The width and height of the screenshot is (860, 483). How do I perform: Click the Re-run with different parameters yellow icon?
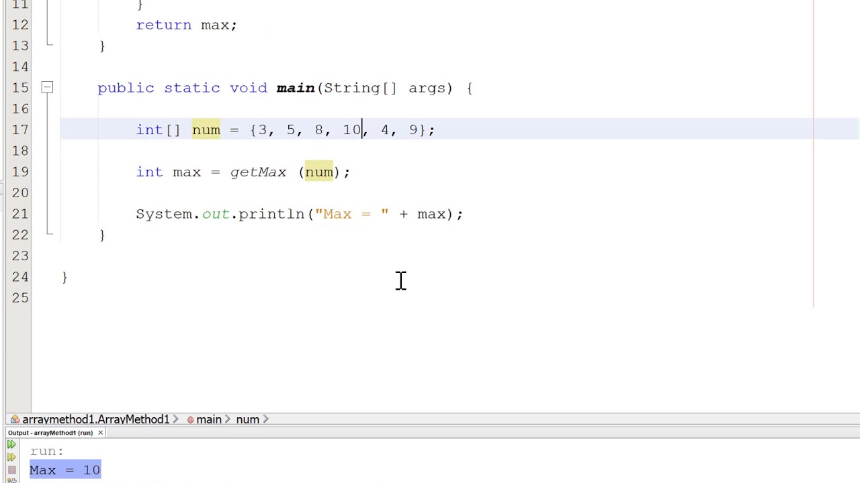click(x=11, y=458)
